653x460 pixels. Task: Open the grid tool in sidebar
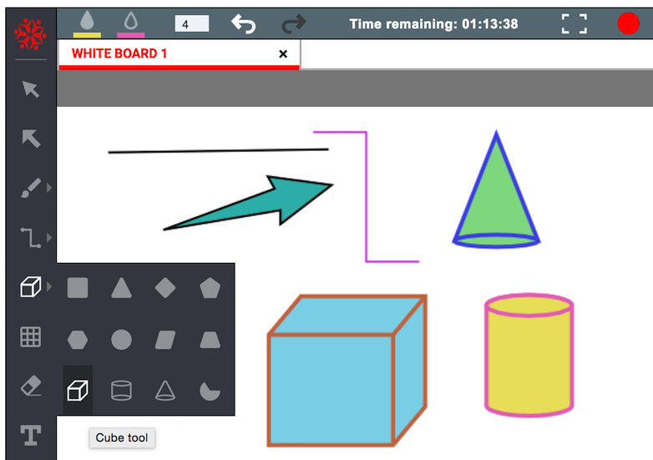31,336
